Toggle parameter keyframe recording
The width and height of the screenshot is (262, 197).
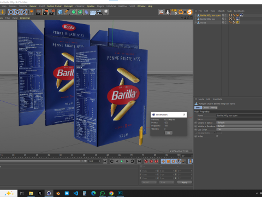point(178,161)
